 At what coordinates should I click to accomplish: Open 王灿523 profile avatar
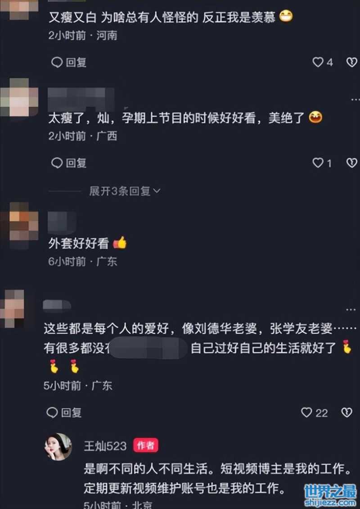(58, 447)
